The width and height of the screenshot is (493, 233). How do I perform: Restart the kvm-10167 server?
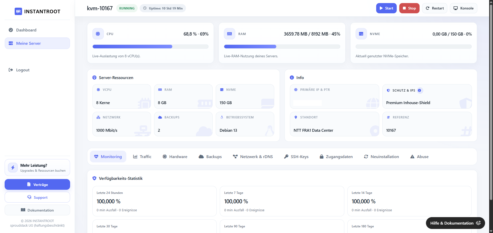pos(435,8)
